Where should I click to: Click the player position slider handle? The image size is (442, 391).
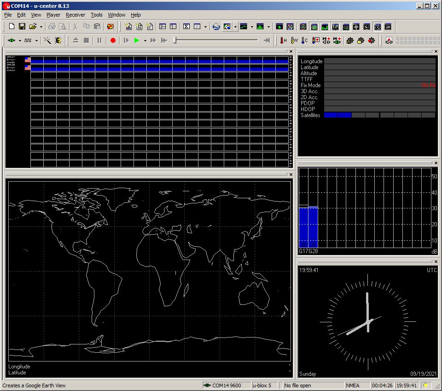[x=175, y=41]
